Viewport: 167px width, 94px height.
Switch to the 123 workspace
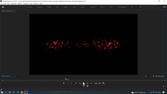click(132, 7)
